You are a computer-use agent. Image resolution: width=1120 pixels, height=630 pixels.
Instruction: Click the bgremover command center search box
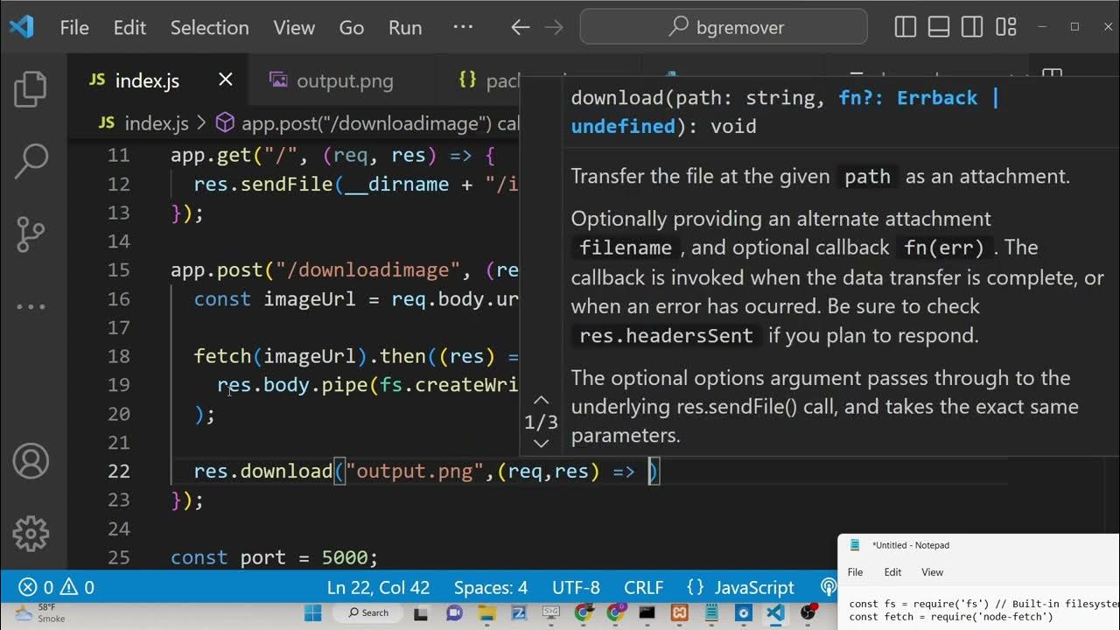(x=724, y=27)
